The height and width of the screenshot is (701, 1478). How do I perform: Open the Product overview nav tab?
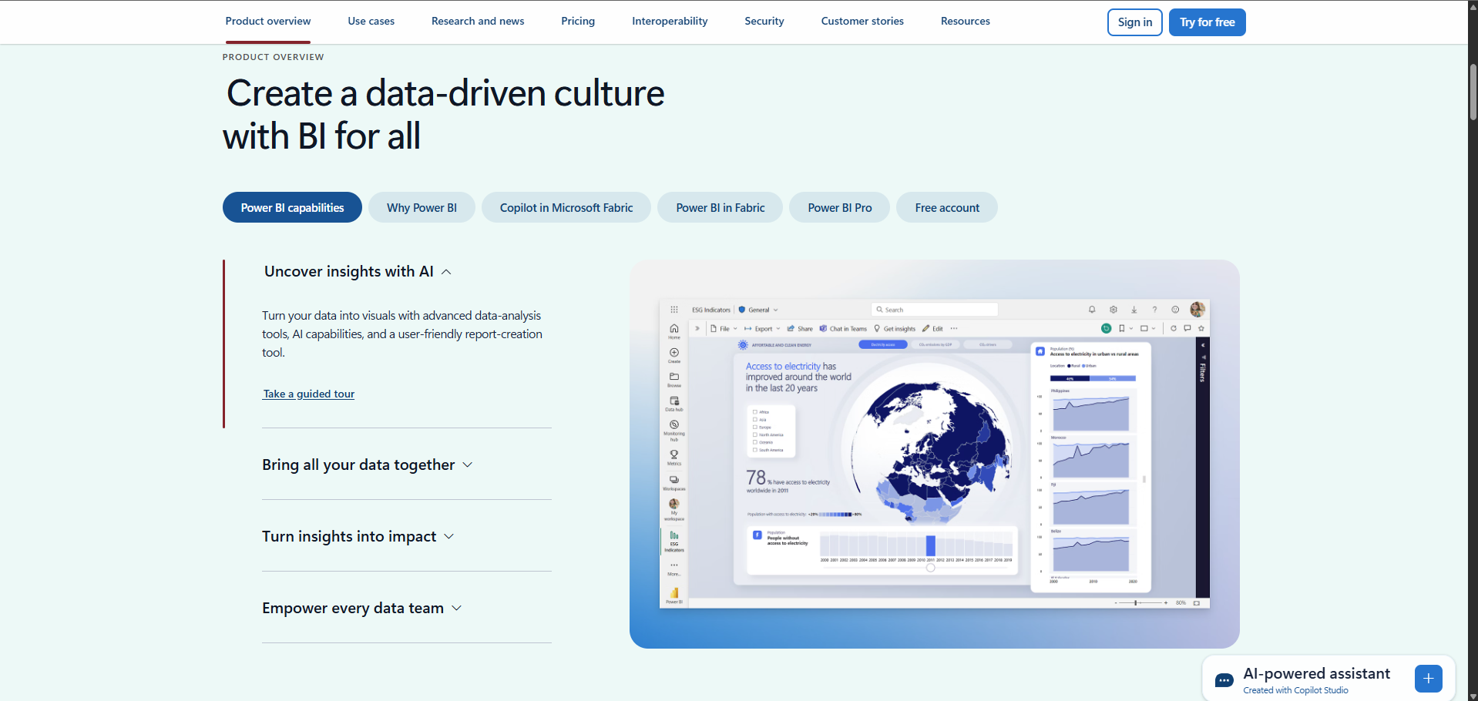pyautogui.click(x=268, y=22)
